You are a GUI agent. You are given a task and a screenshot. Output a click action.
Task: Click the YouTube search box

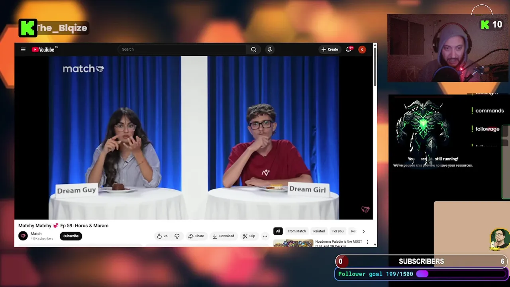click(x=182, y=49)
